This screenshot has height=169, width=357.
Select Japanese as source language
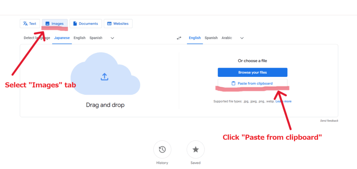pyautogui.click(x=62, y=38)
